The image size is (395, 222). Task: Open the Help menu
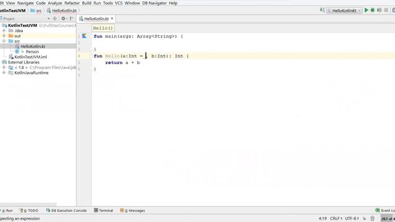(x=173, y=3)
